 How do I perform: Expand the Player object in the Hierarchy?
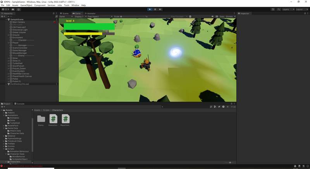pos(9,43)
